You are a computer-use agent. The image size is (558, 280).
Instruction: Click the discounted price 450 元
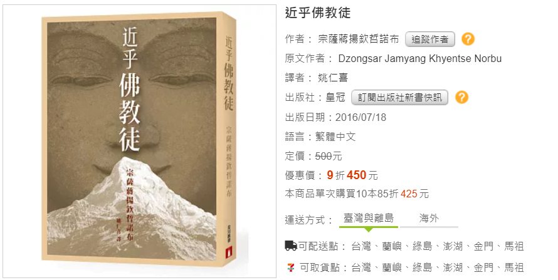click(362, 175)
